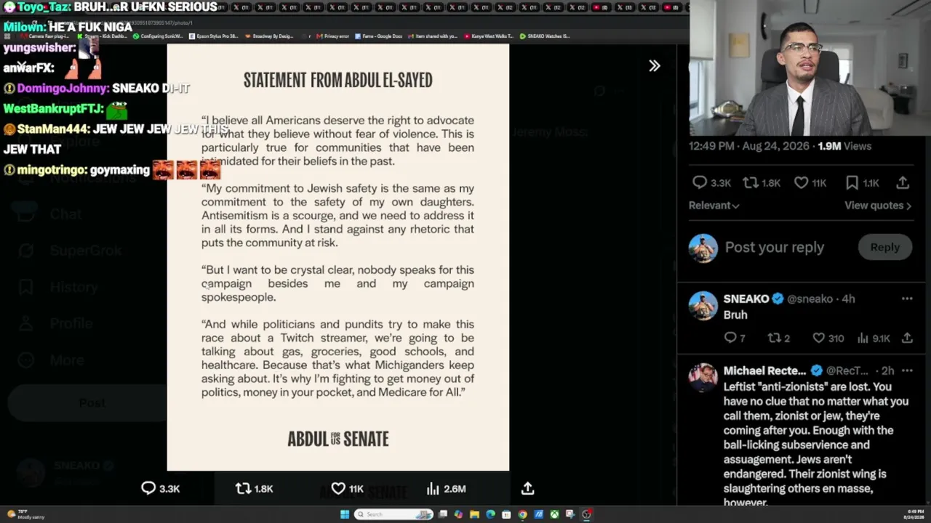Switch to Google Chrome on the taskbar
The width and height of the screenshot is (931, 523).
pos(522,514)
